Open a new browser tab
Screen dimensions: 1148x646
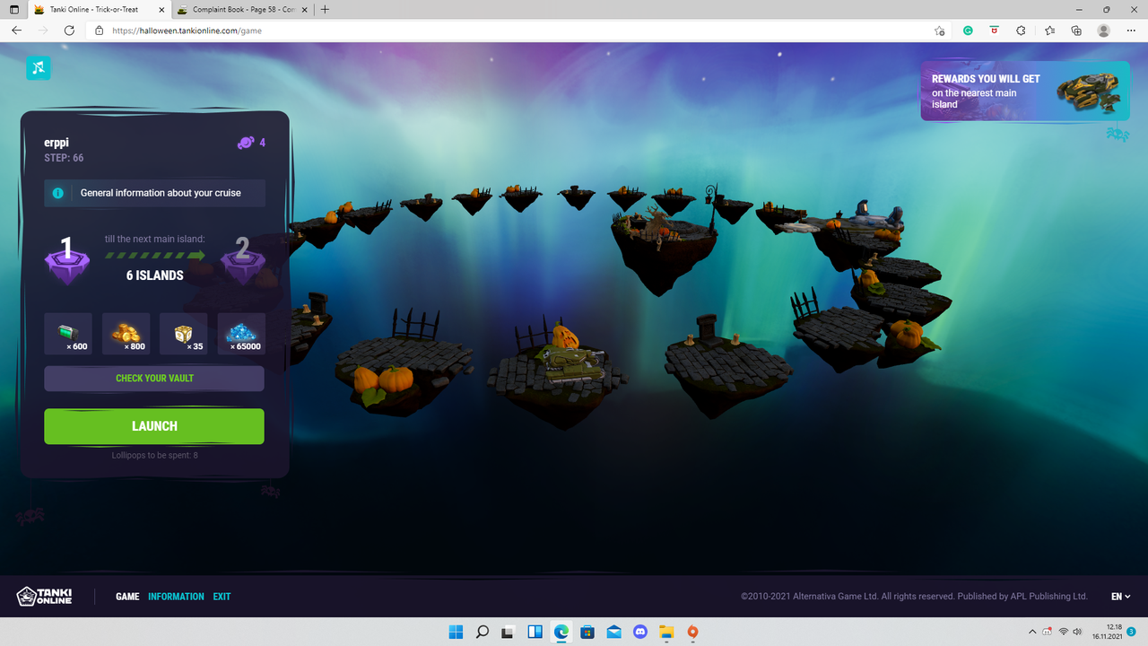click(x=325, y=9)
